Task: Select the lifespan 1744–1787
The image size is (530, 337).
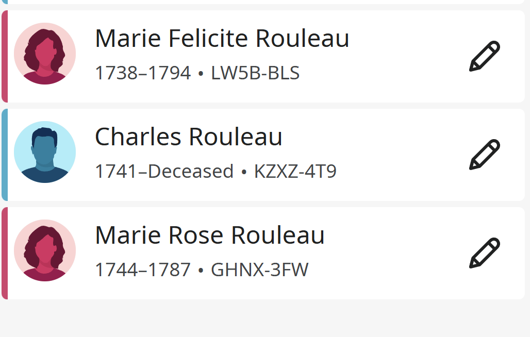Action: [143, 270]
